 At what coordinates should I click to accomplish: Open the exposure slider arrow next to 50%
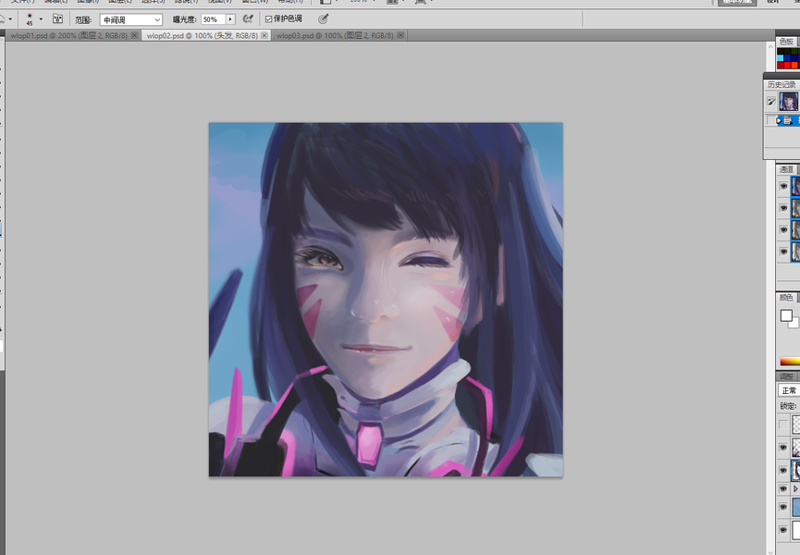pyautogui.click(x=230, y=19)
